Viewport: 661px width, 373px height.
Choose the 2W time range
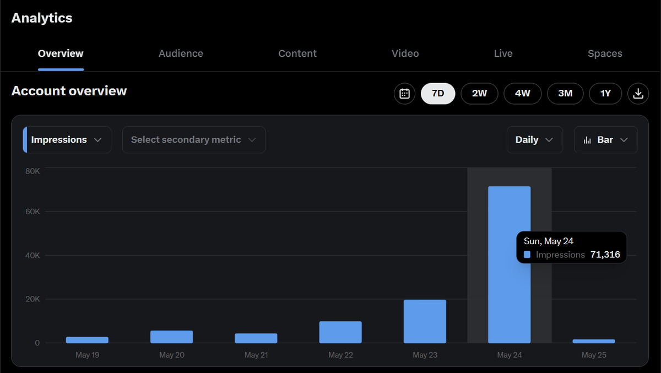(479, 93)
